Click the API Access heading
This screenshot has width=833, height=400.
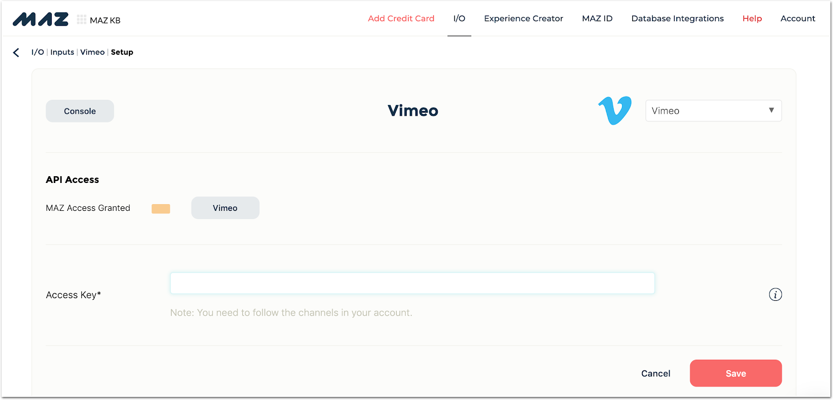72,180
